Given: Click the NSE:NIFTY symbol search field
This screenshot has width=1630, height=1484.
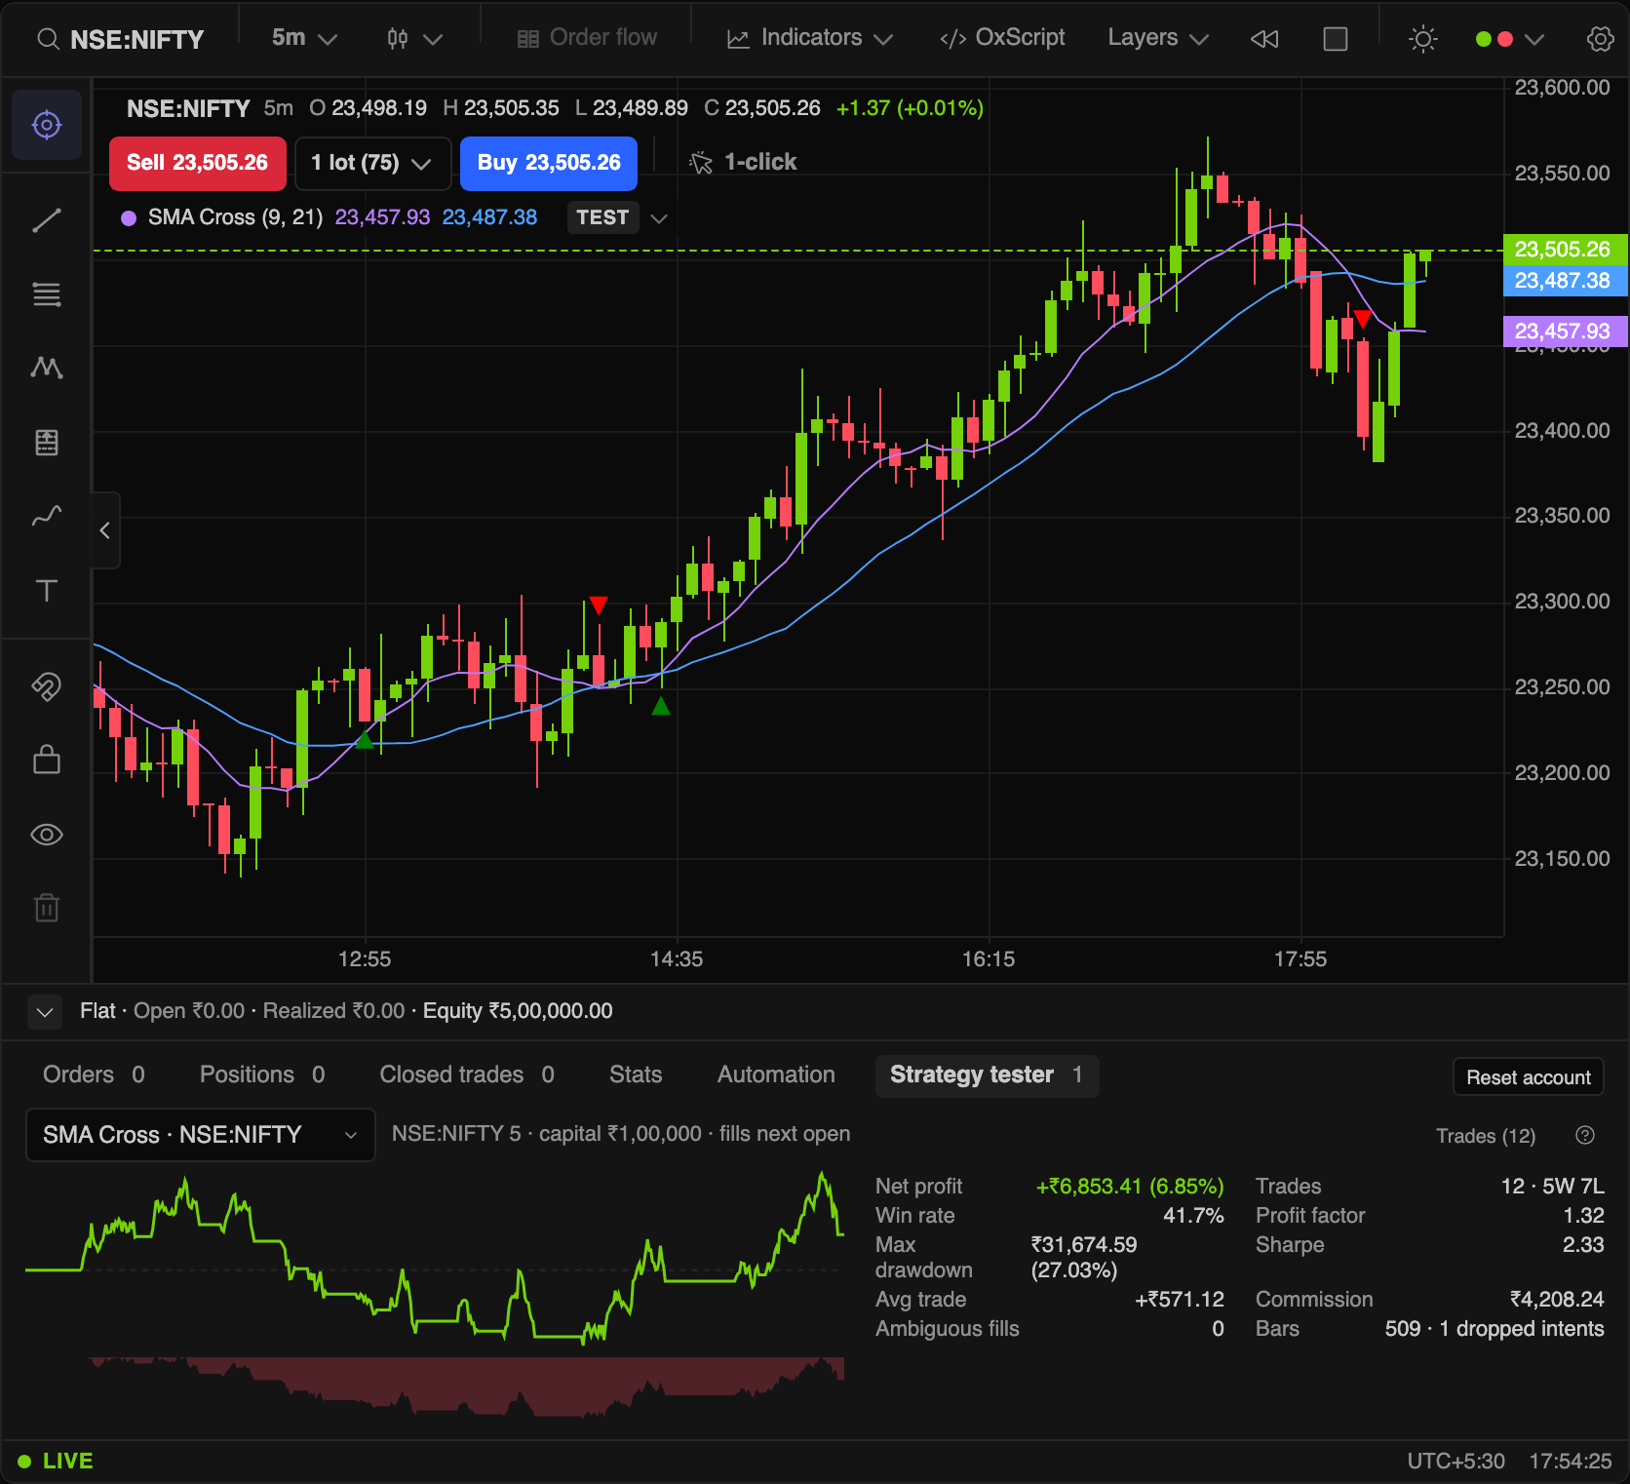Looking at the screenshot, I should tap(121, 39).
